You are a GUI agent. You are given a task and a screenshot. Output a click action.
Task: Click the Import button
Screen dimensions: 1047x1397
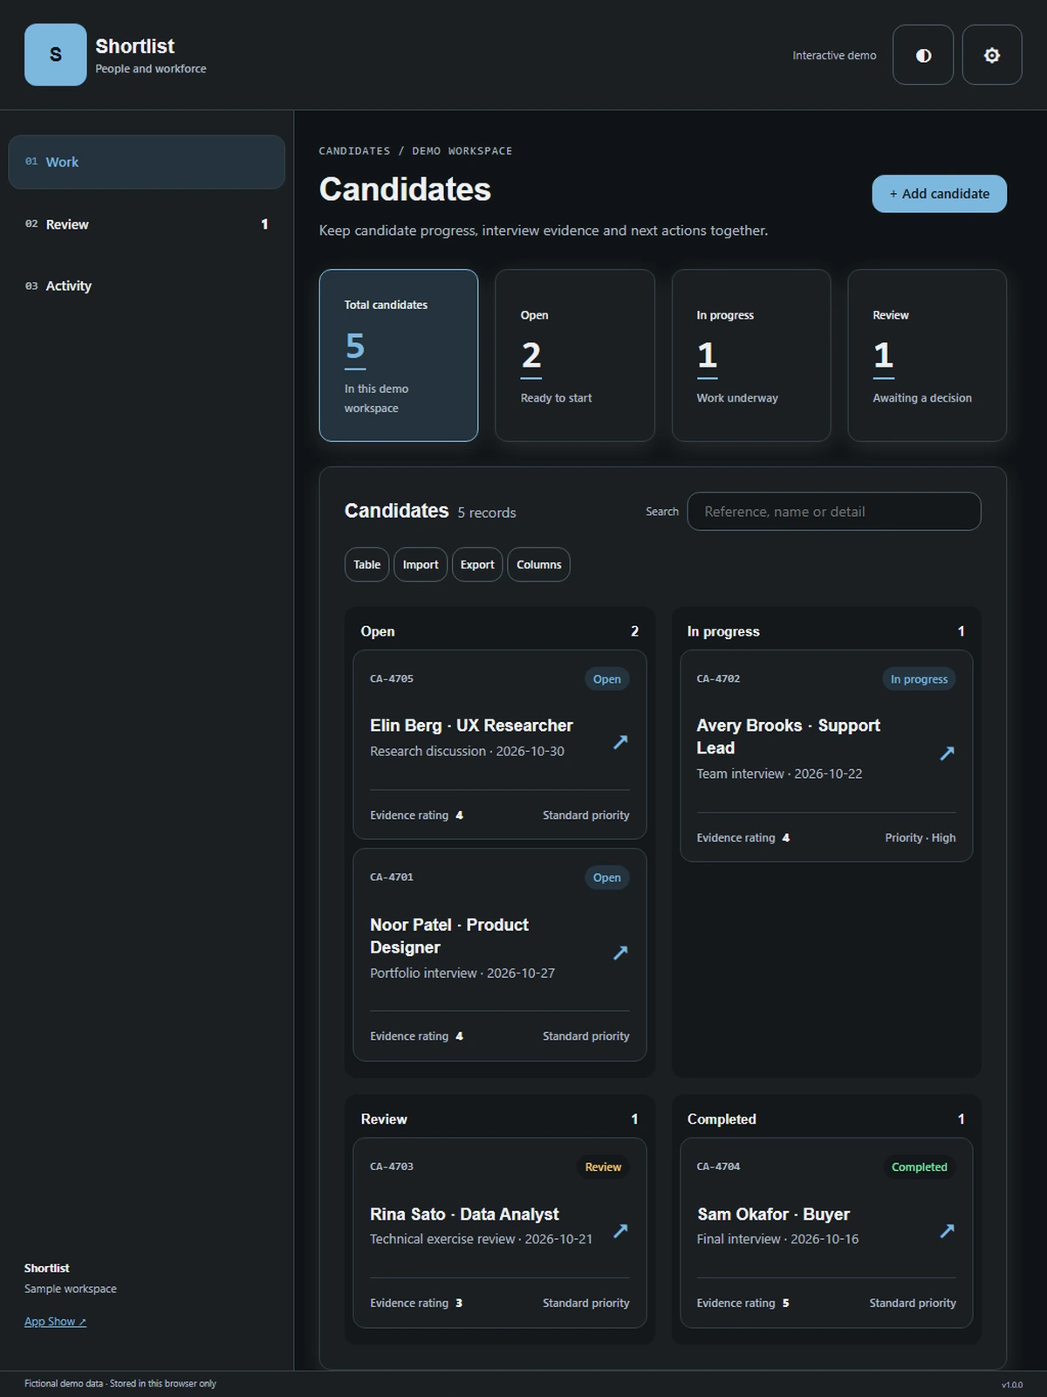tap(421, 565)
